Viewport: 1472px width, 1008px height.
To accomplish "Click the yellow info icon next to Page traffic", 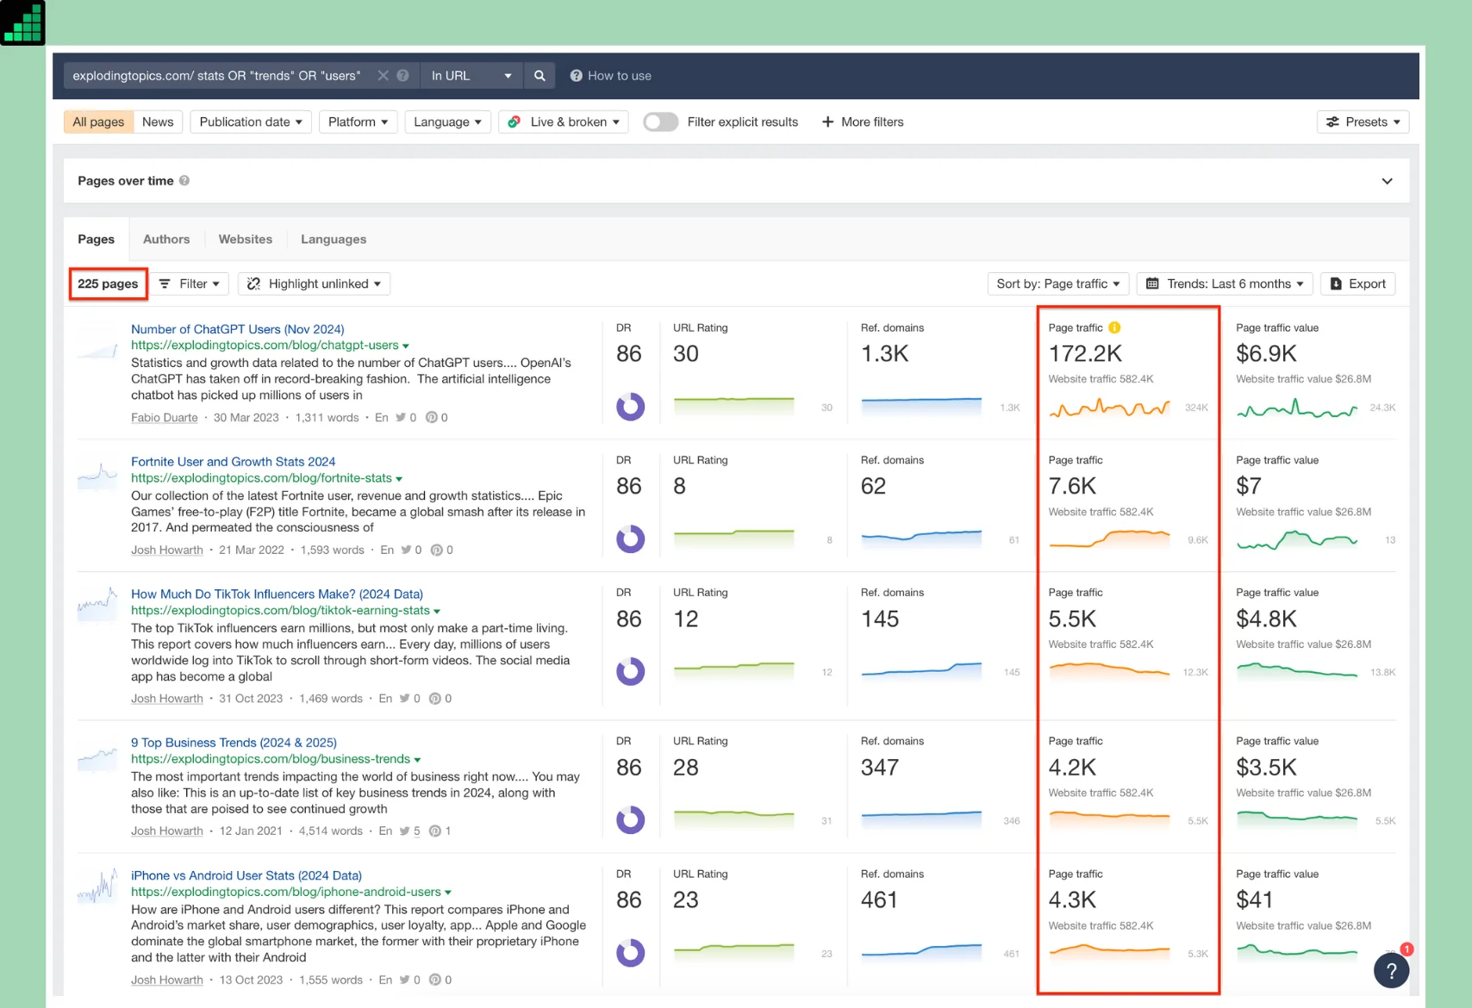I will pos(1114,327).
